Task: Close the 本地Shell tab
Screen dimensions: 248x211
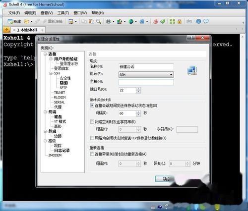Action: [42, 30]
